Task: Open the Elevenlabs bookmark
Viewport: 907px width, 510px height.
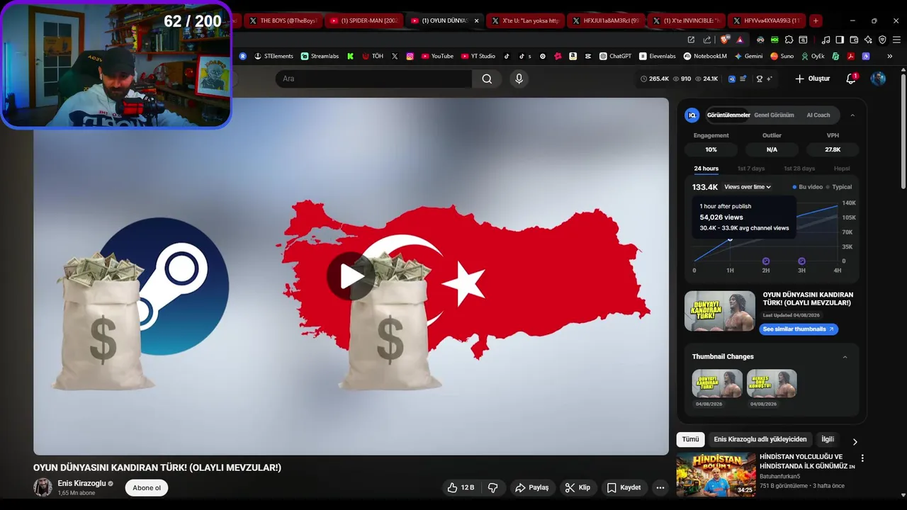Action: [x=657, y=56]
